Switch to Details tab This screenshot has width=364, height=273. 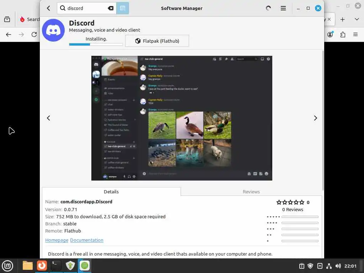pos(111,192)
